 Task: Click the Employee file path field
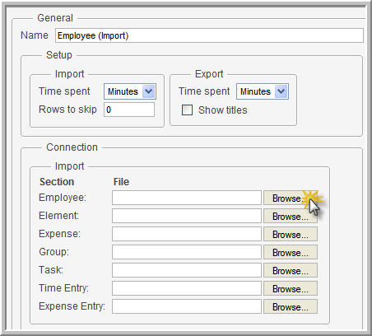[x=187, y=198]
